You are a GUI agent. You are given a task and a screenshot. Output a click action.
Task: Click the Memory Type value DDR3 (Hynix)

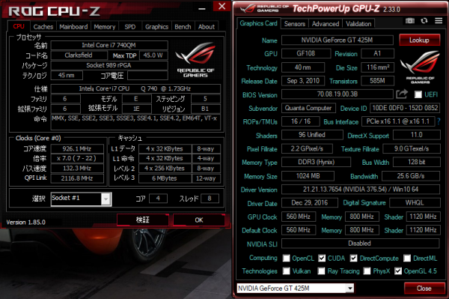point(316,162)
